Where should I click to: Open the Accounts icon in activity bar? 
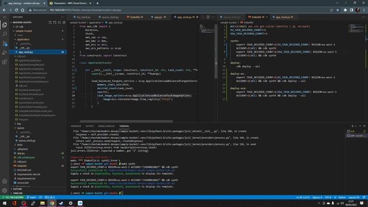click(5, 181)
